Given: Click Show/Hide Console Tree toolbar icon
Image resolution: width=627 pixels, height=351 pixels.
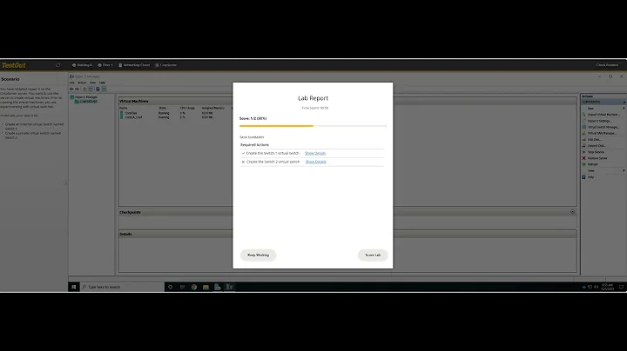Looking at the screenshot, I should [x=91, y=89].
